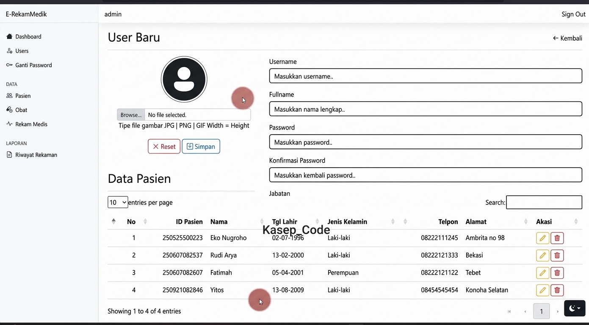Delete patient Yitos with trash icon
The image size is (589, 325).
557,290
